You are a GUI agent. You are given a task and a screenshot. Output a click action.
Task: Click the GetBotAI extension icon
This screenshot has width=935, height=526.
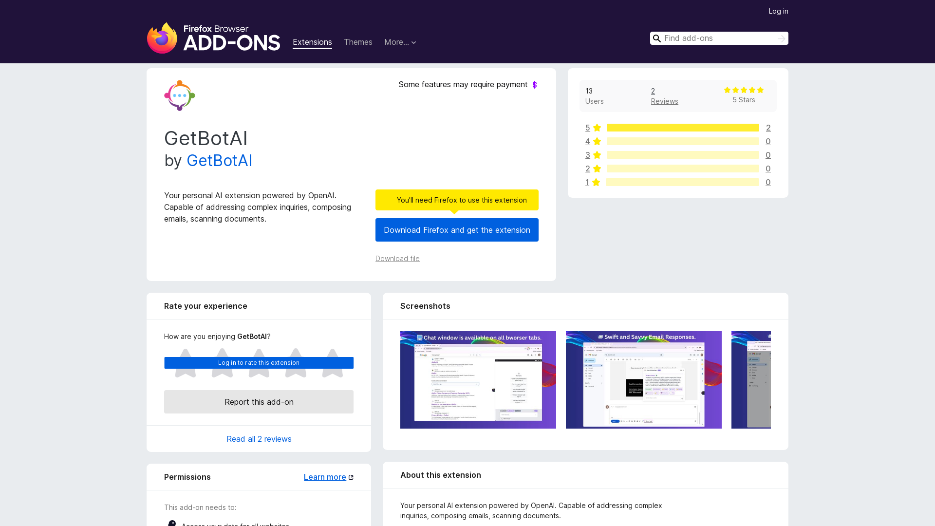pyautogui.click(x=180, y=95)
